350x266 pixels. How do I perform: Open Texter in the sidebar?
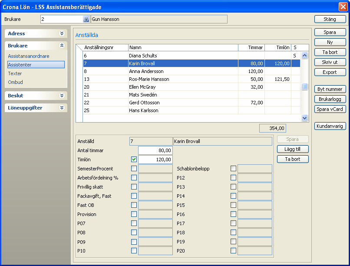click(x=15, y=73)
